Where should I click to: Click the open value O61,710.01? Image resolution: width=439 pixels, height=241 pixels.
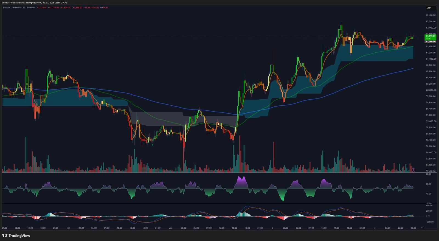pyautogui.click(x=41, y=7)
